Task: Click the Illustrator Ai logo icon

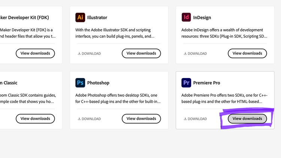Action: 80,17
